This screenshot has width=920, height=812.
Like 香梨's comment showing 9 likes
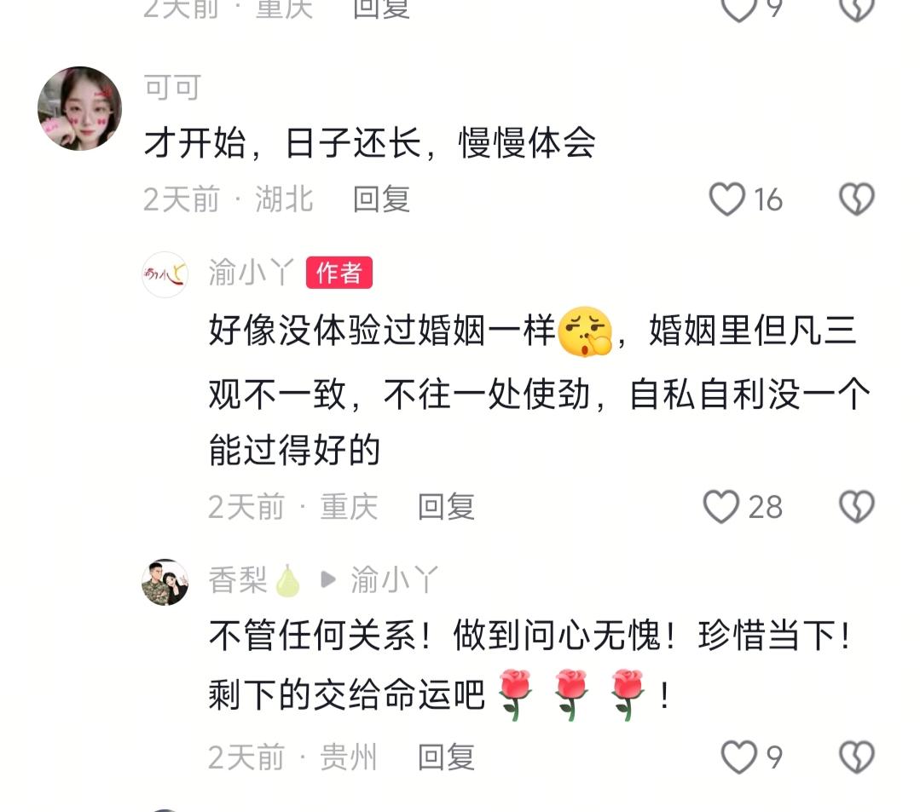tap(738, 757)
